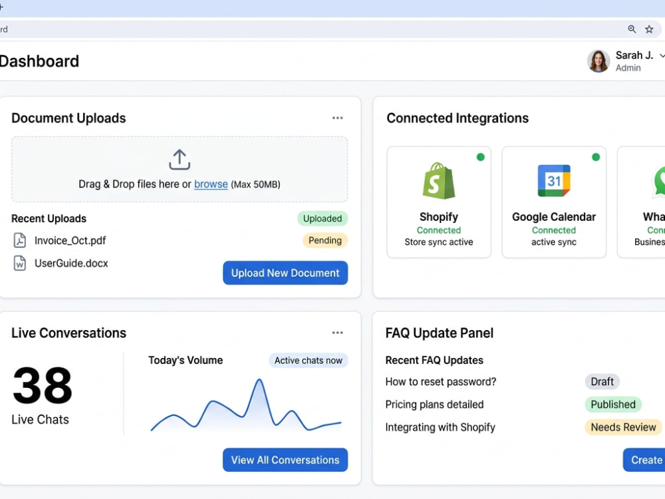Click the upload arrow icon in drop zone
Image resolution: width=665 pixels, height=499 pixels.
coord(180,160)
